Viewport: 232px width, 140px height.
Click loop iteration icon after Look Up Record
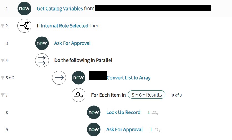tap(155, 113)
